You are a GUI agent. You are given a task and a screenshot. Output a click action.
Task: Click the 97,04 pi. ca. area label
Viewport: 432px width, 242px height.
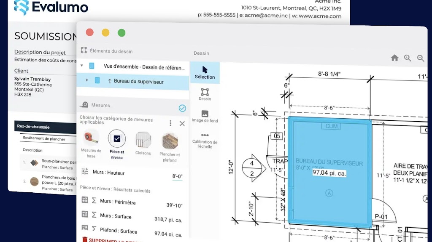[x=329, y=173]
